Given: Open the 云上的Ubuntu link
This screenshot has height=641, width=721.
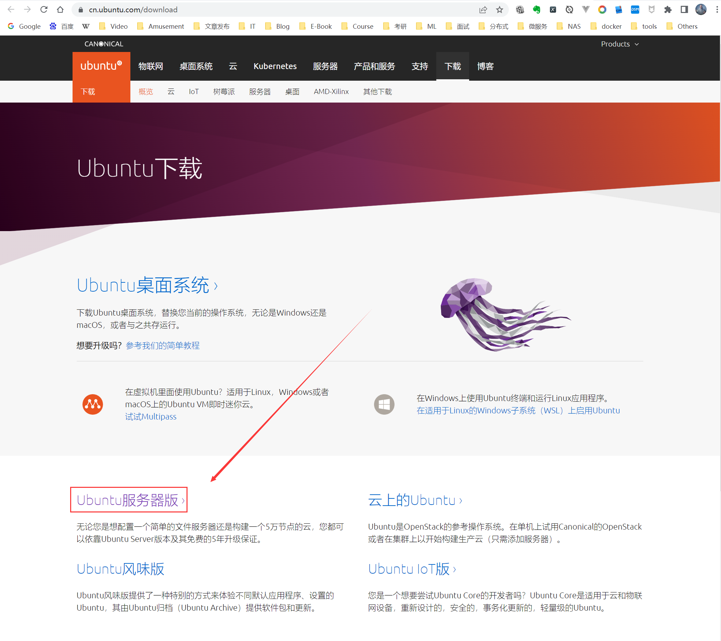Looking at the screenshot, I should 415,500.
